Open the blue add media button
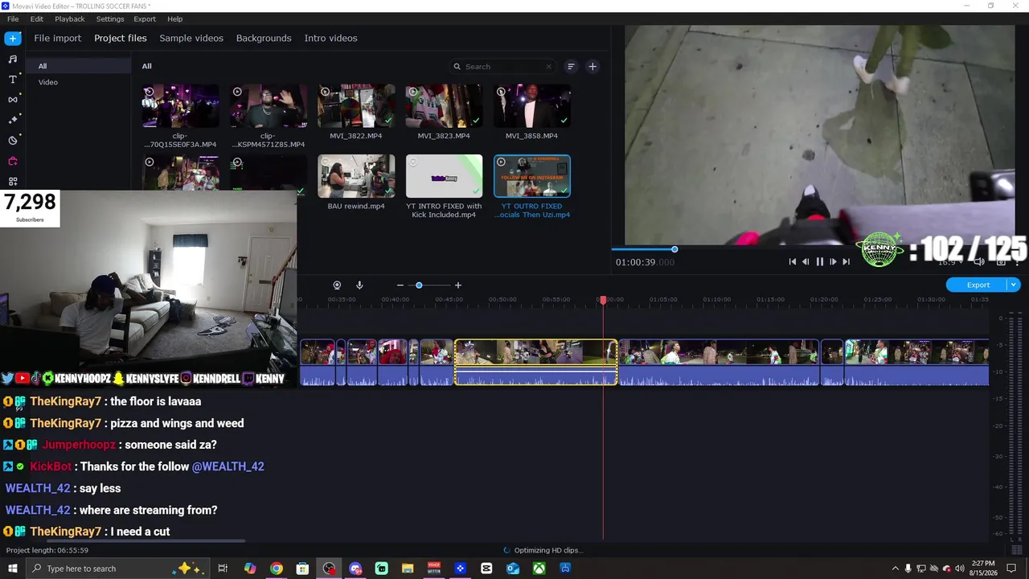This screenshot has width=1029, height=579. tap(13, 38)
